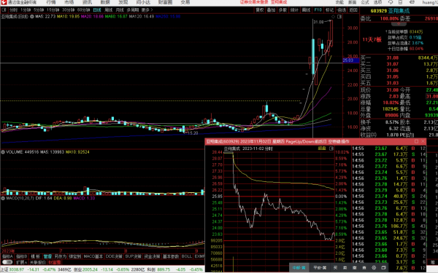Click the small panel icon at chart's top-right
This screenshot has width=438, height=273.
339,17
